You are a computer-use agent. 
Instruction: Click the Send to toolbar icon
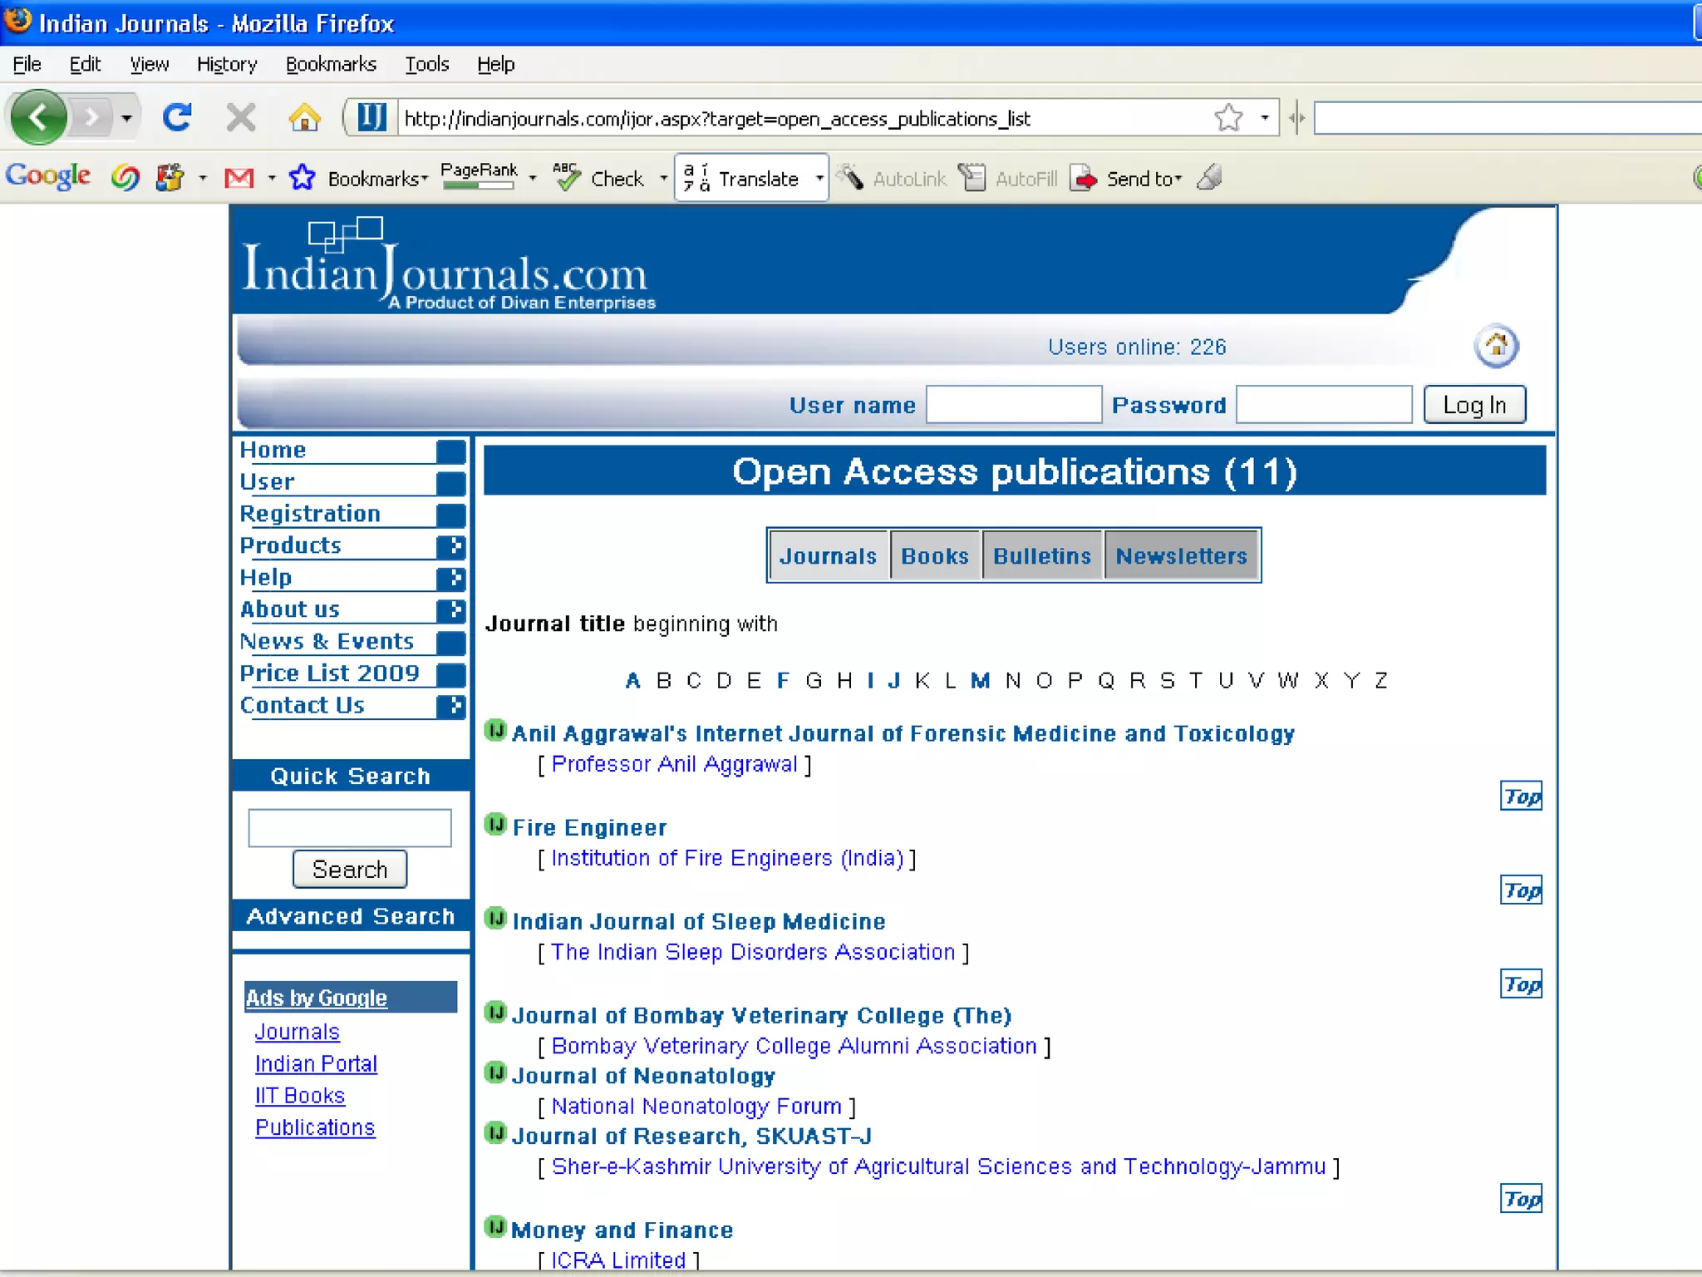point(1084,178)
